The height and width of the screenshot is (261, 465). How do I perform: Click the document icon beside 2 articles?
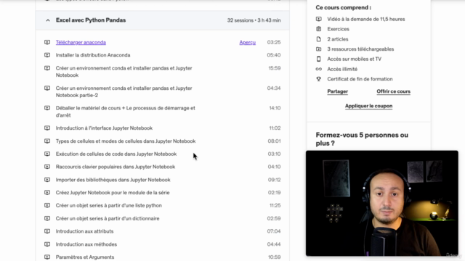click(318, 39)
